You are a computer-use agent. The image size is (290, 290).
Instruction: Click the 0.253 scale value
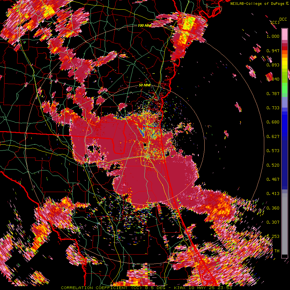coord(273,237)
